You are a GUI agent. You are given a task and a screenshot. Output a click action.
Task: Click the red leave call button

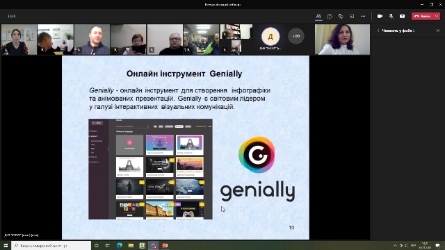point(422,16)
